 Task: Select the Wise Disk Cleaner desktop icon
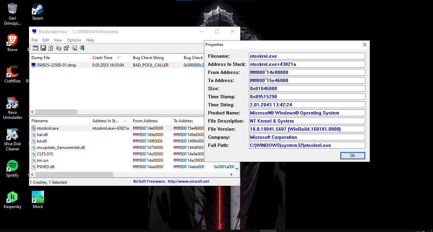point(13,139)
